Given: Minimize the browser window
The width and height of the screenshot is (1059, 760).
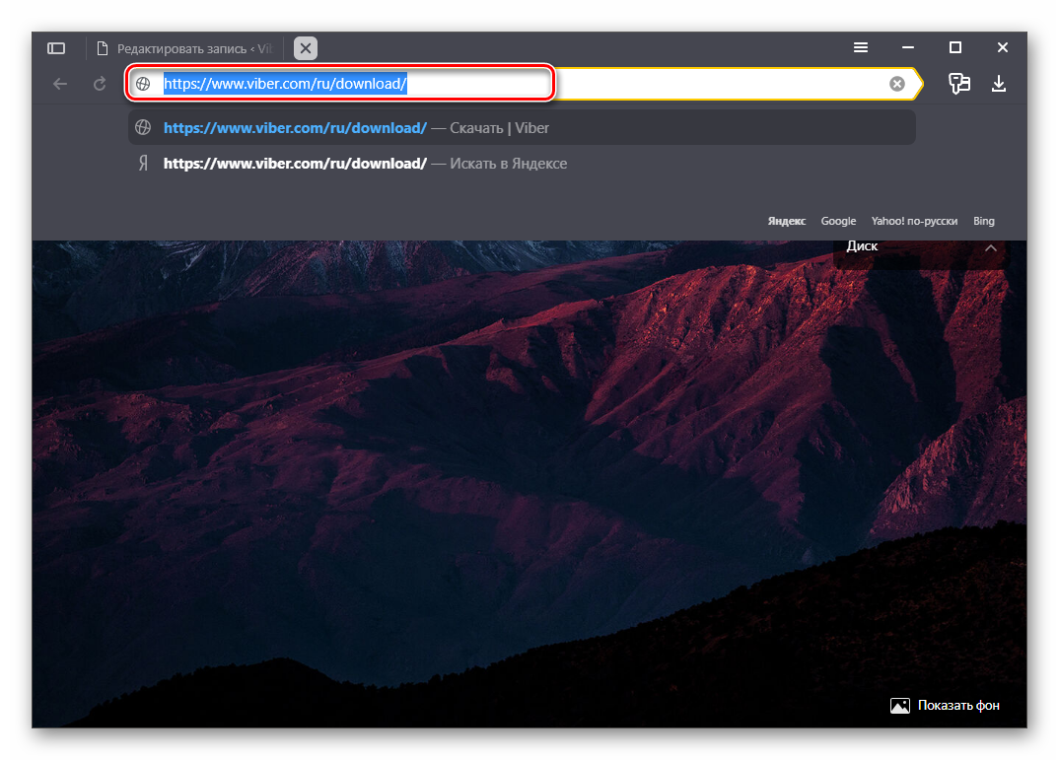Looking at the screenshot, I should (x=908, y=47).
